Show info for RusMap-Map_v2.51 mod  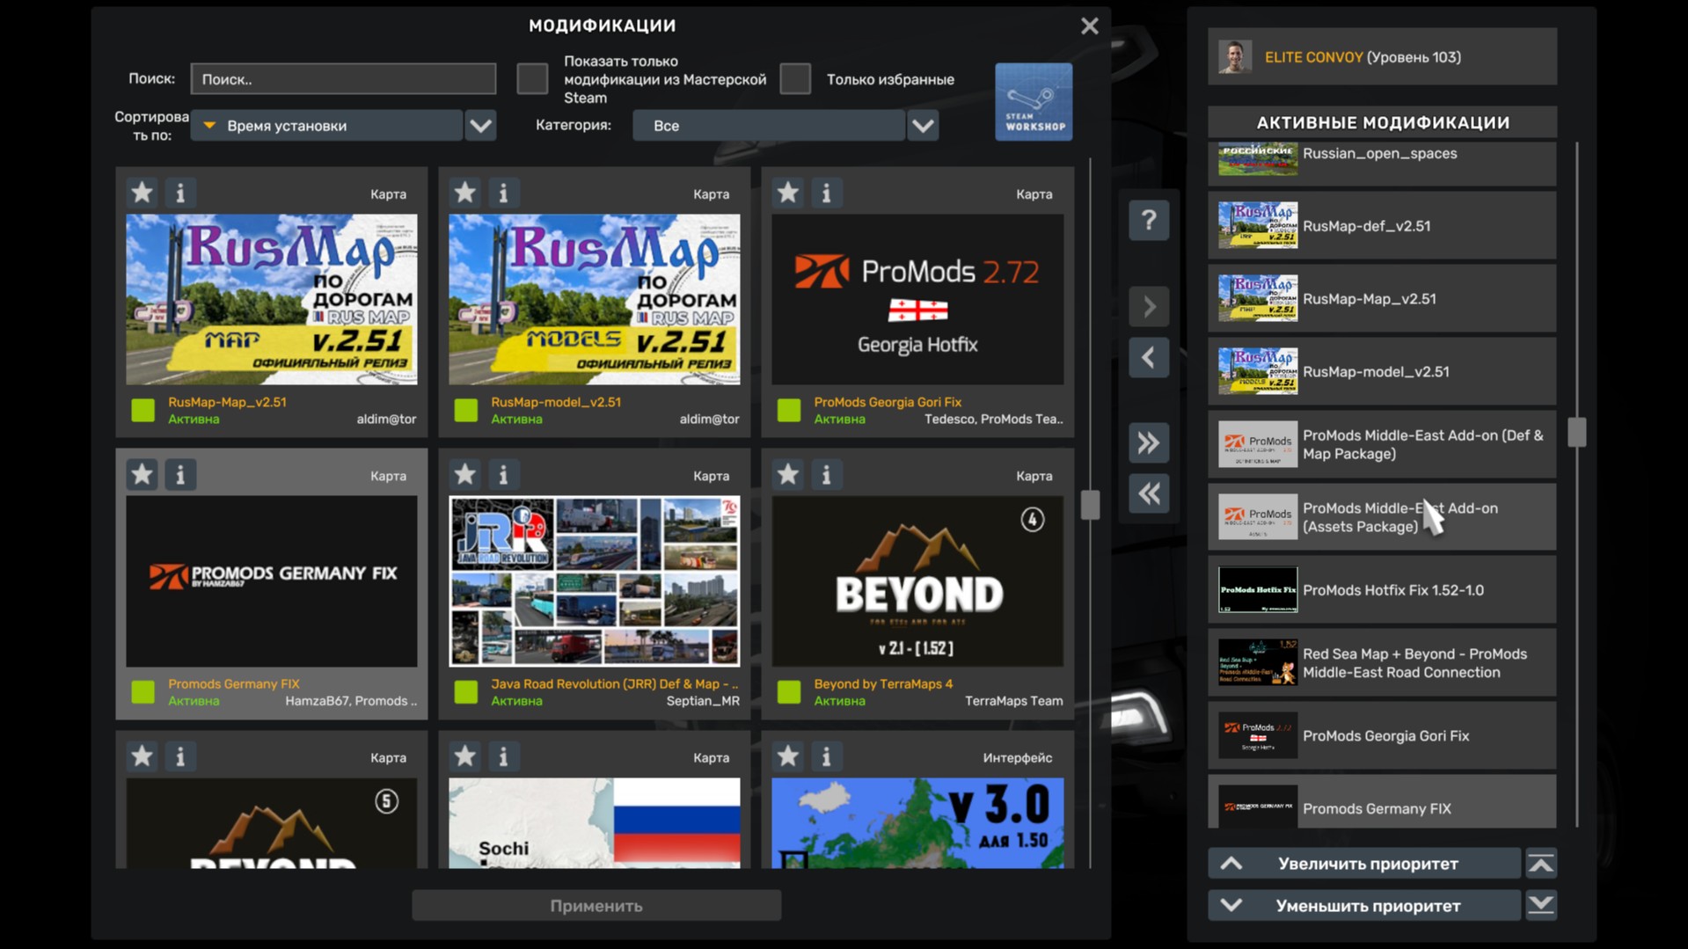pos(180,193)
